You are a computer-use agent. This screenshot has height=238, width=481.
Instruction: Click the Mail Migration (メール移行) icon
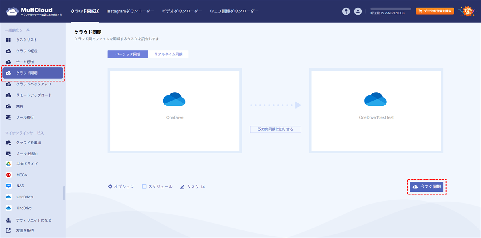click(8, 118)
